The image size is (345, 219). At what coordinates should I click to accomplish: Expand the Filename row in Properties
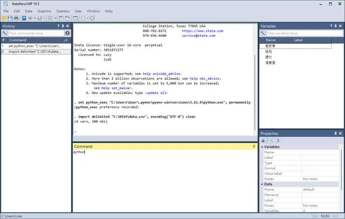point(262,195)
